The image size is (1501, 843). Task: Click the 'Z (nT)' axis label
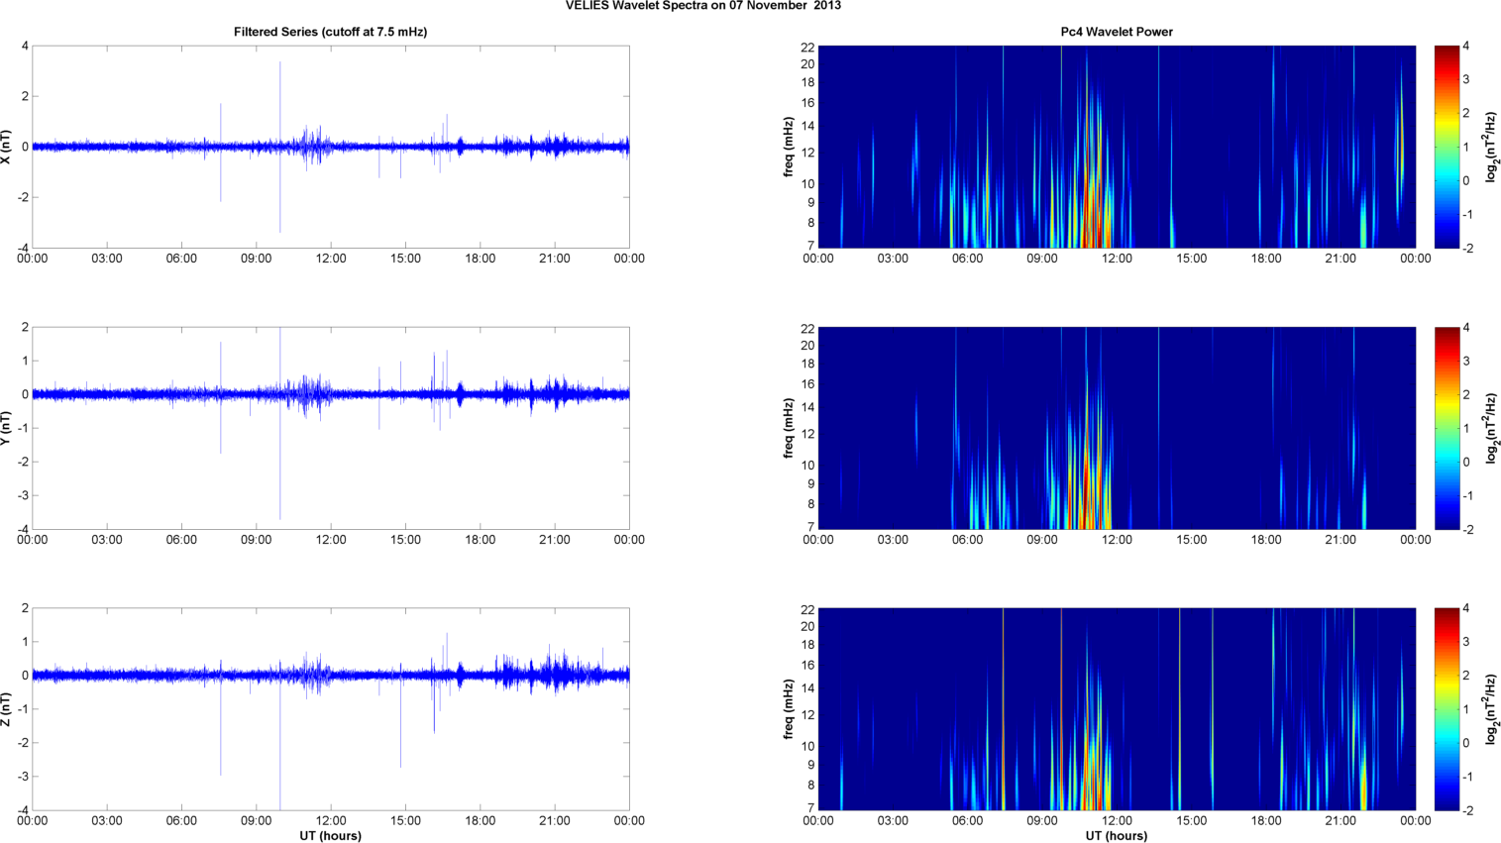[x=8, y=709]
